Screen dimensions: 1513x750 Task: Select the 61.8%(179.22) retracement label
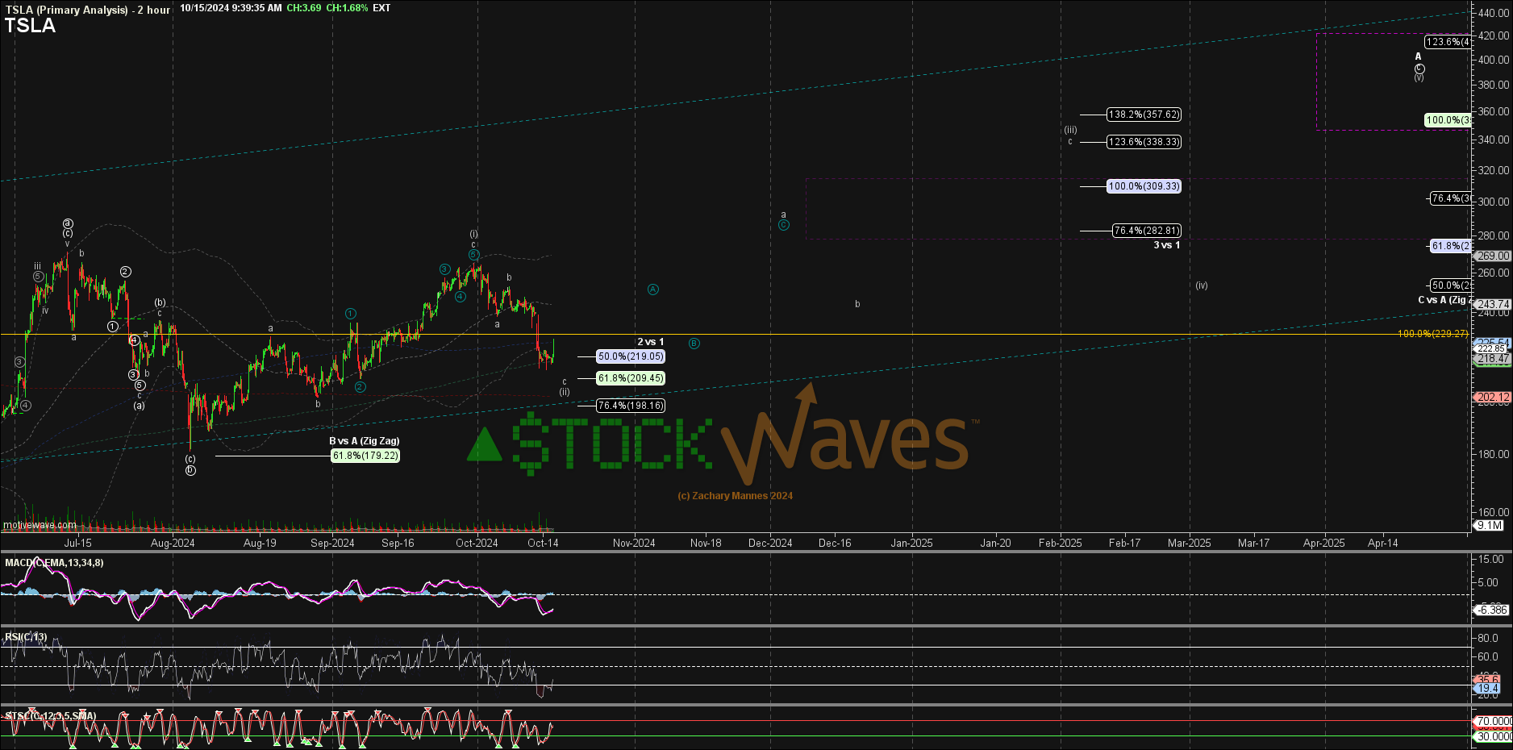(x=365, y=456)
